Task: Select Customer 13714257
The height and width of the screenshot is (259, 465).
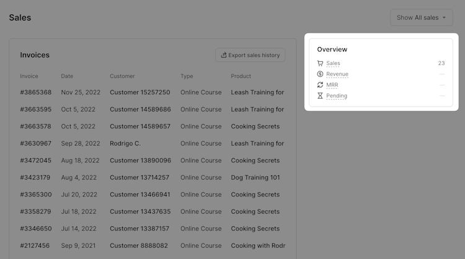Action: [x=139, y=177]
